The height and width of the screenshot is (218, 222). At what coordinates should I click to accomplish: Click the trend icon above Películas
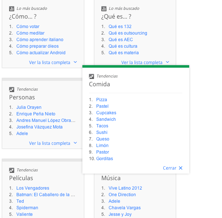12,170
